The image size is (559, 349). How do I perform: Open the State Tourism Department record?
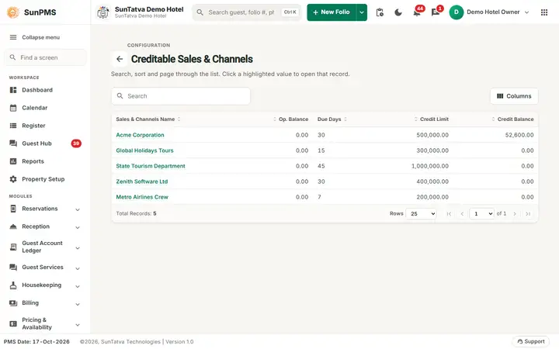151,166
